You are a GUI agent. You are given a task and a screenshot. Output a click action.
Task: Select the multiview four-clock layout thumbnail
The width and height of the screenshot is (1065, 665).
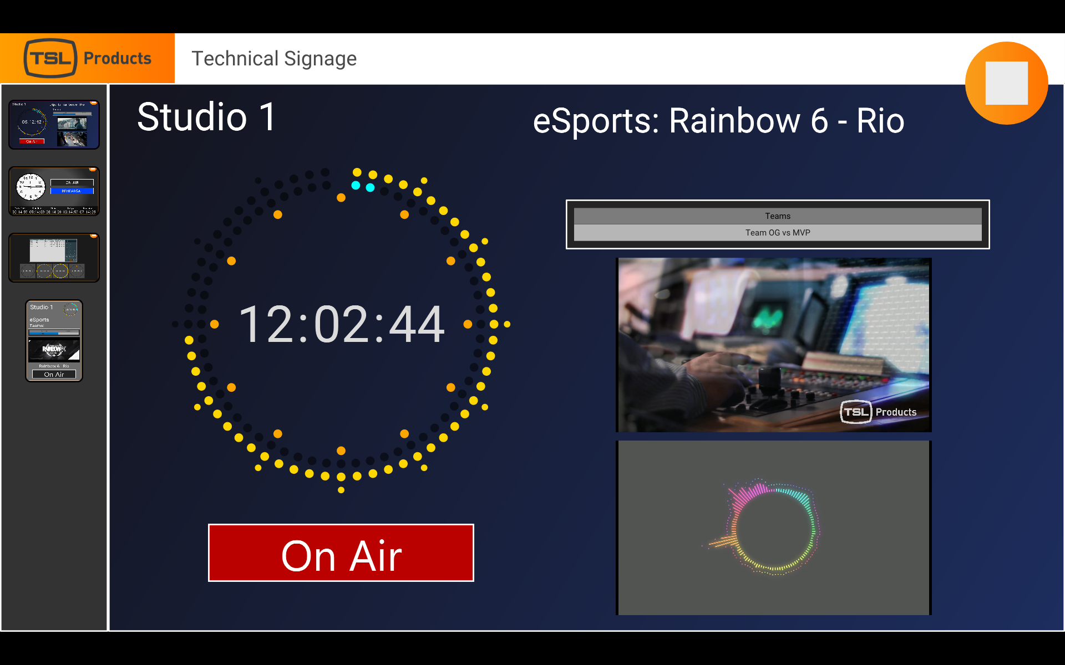coord(53,258)
